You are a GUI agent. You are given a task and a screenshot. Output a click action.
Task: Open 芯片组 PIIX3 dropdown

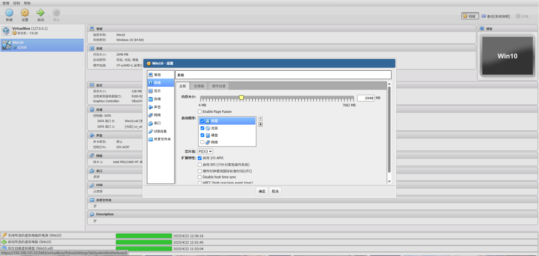pos(205,151)
